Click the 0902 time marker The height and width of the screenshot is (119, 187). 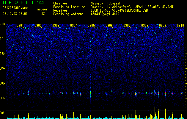(38, 25)
